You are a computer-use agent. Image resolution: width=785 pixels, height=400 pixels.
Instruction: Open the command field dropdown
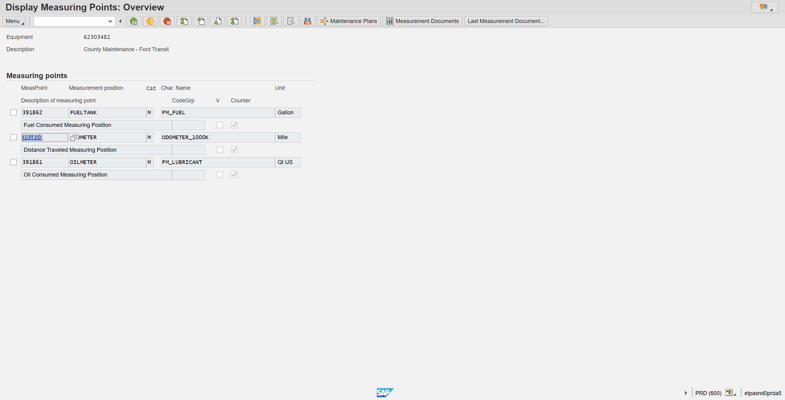(110, 21)
